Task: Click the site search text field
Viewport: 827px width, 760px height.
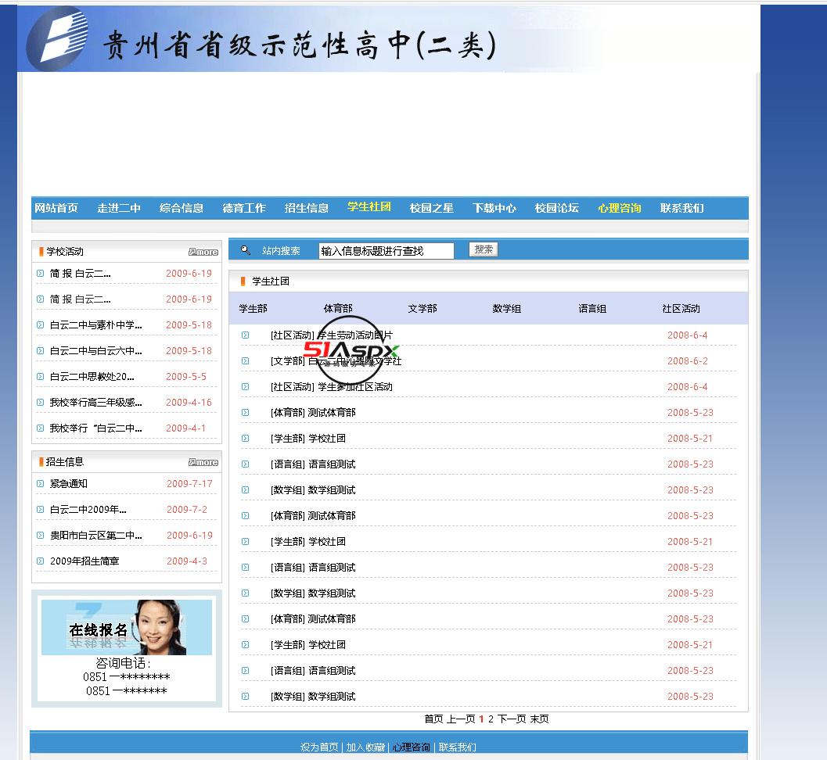Action: click(x=386, y=251)
